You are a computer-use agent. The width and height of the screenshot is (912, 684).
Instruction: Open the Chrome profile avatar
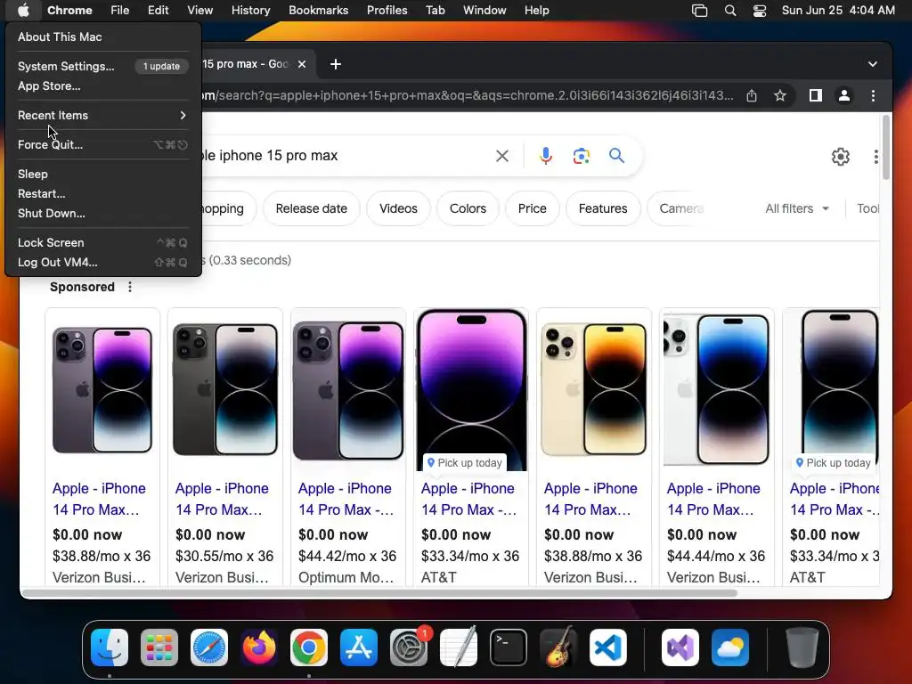[x=844, y=95]
